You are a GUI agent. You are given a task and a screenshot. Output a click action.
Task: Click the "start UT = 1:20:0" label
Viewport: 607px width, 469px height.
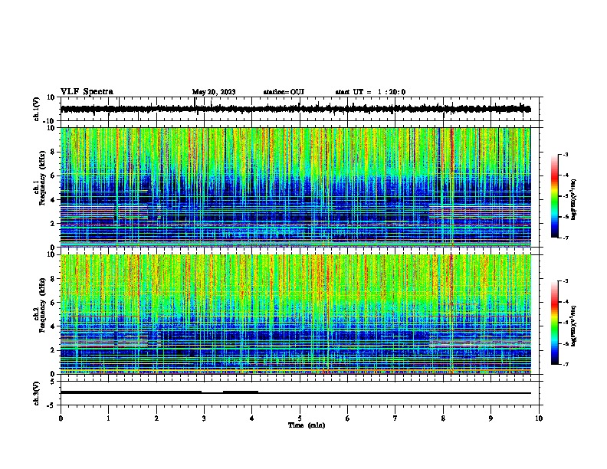(370, 92)
